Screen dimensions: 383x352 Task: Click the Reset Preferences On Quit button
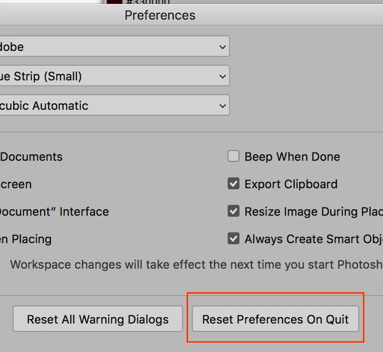click(x=276, y=319)
